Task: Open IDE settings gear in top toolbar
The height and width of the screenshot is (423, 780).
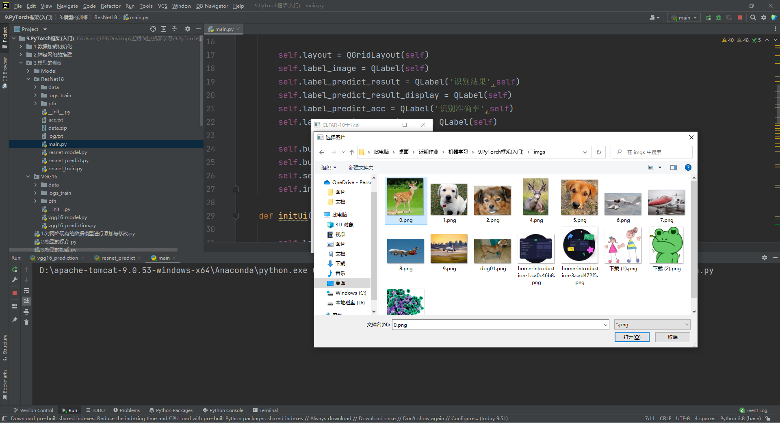Action: point(764,17)
